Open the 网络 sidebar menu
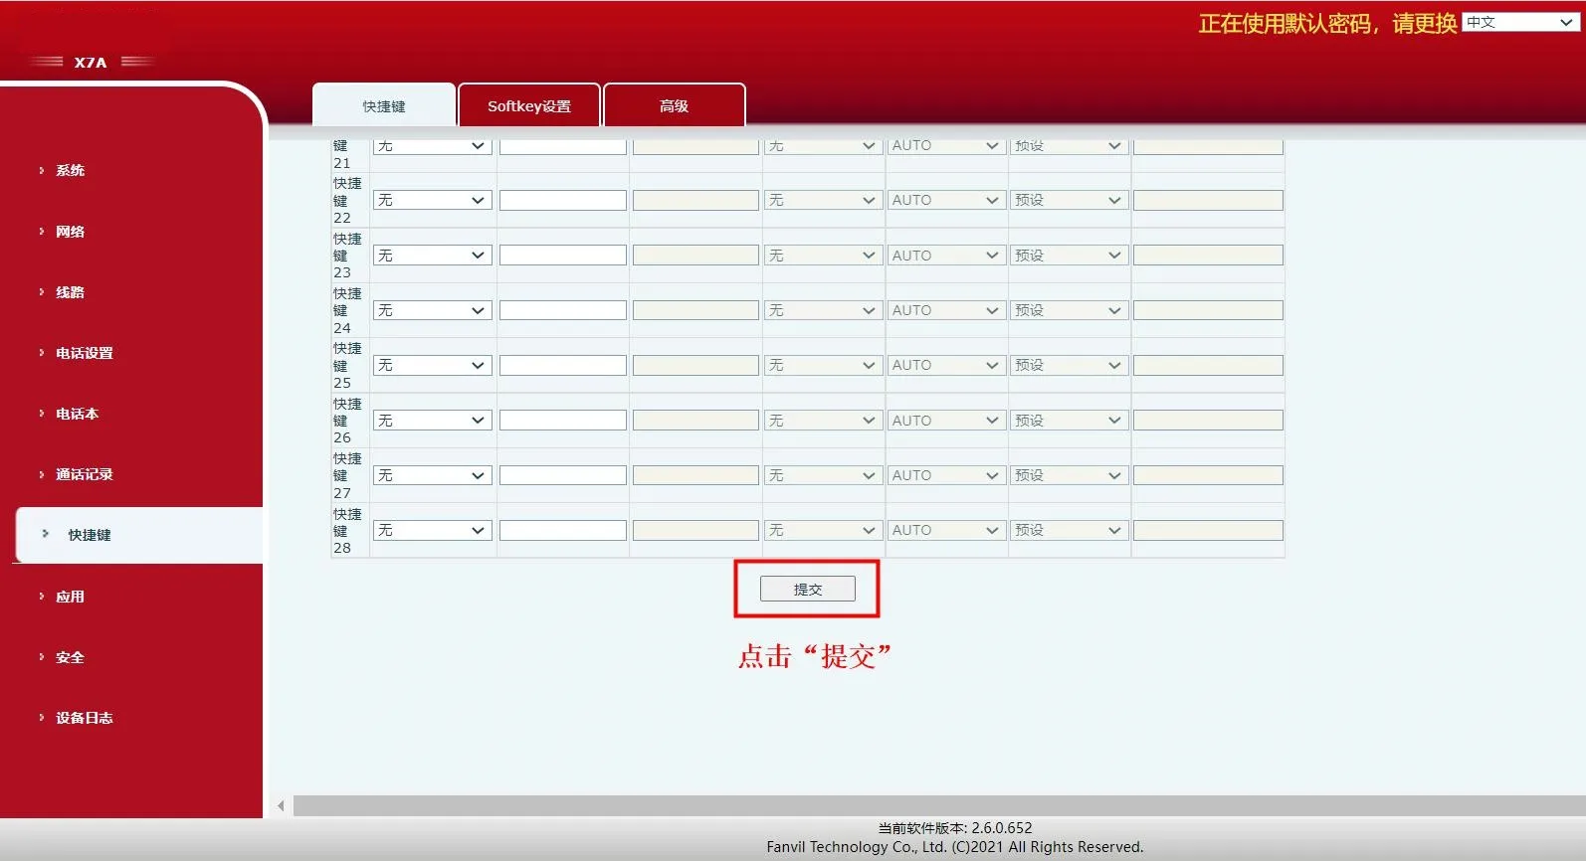Screen dimensions: 1586x861 pos(70,232)
